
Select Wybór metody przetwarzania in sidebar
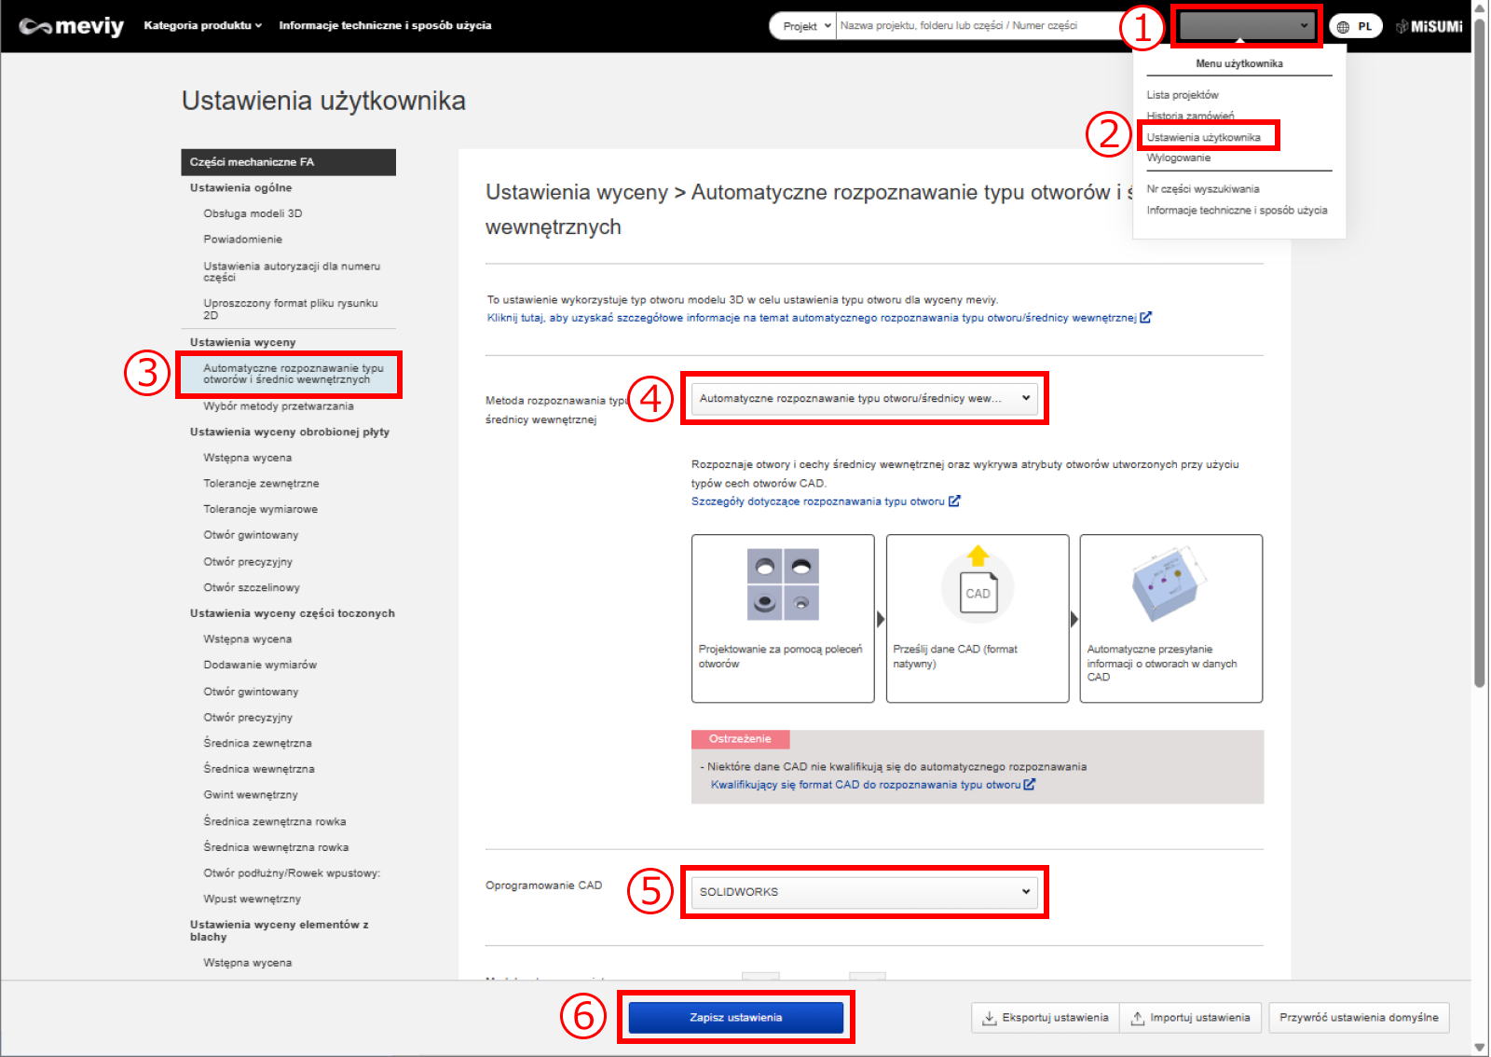[x=279, y=406]
